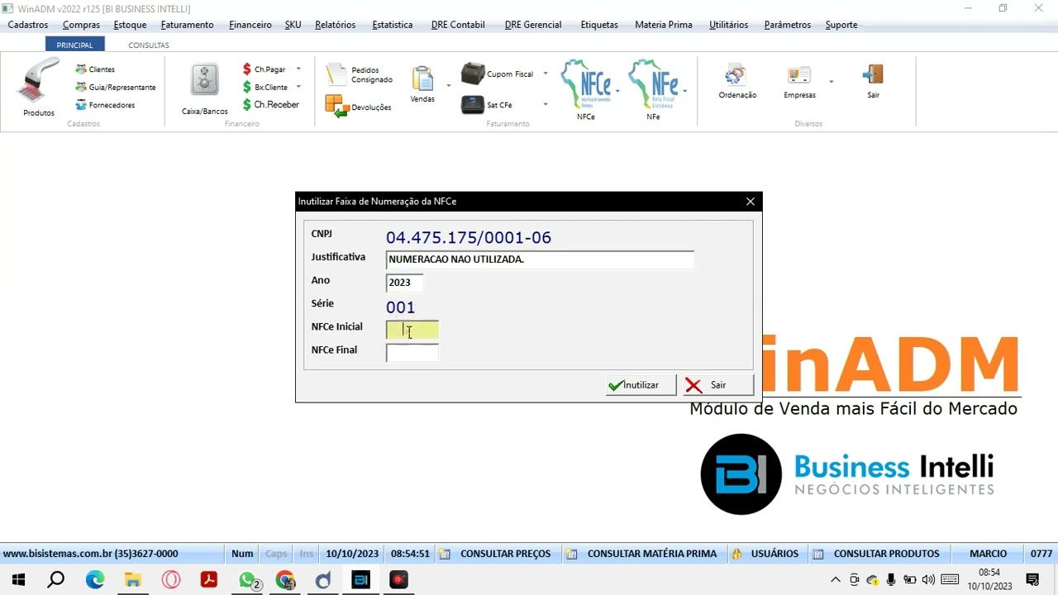Open the Cadastros menu
Image resolution: width=1058 pixels, height=595 pixels.
pyautogui.click(x=28, y=25)
